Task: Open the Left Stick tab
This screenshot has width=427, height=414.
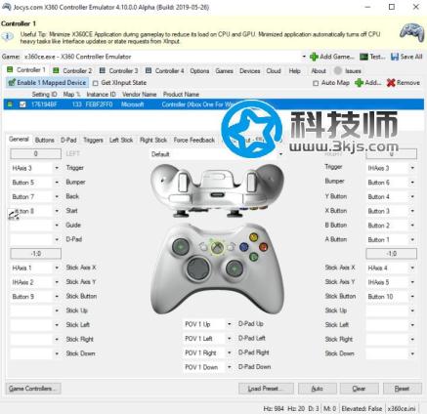Action: [x=121, y=140]
